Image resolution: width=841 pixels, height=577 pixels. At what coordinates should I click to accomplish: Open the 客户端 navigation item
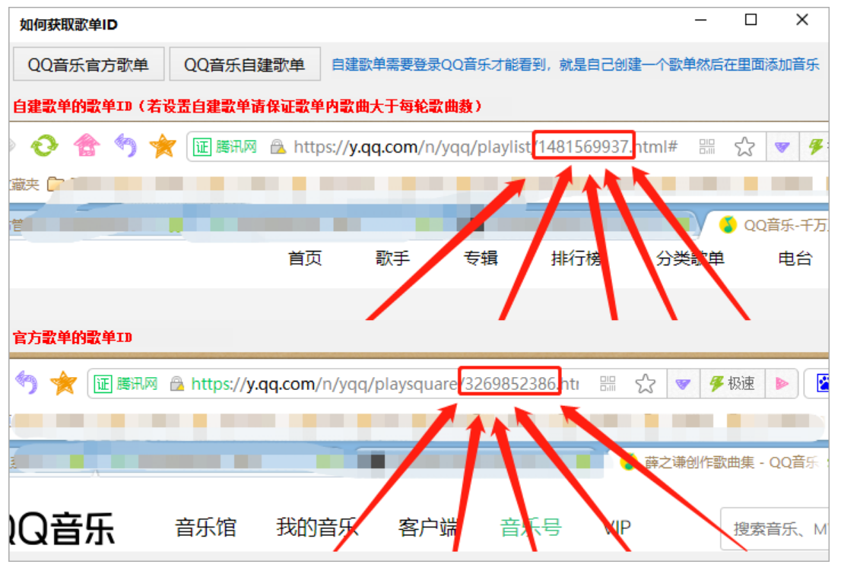click(x=428, y=528)
